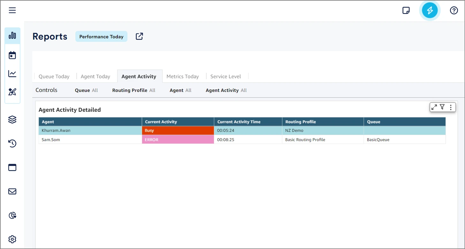The image size is (465, 249).
Task: Click the notes icon in top bar
Action: [x=406, y=11]
